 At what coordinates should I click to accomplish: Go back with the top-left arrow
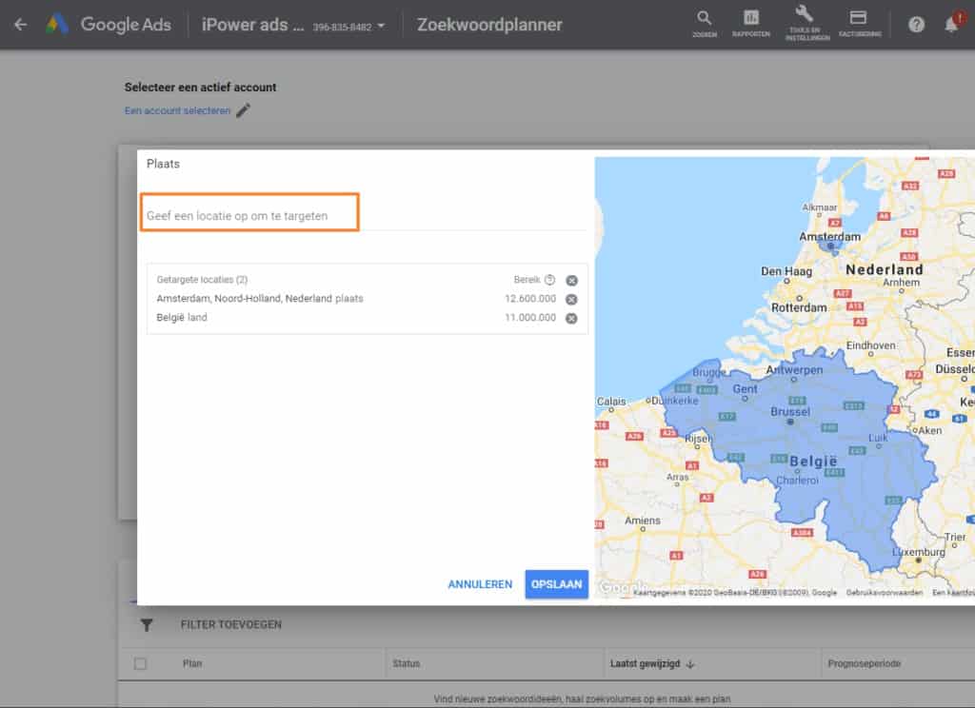pos(21,25)
